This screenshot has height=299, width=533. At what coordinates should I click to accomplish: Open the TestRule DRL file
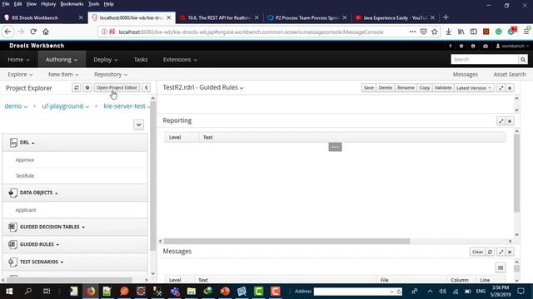click(25, 175)
